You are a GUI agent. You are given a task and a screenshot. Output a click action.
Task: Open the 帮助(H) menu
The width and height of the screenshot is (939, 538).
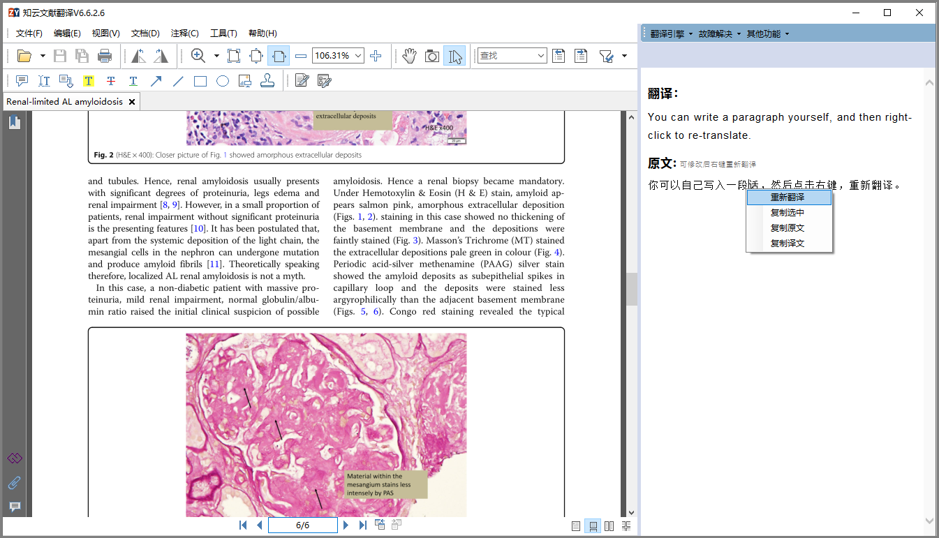(x=263, y=33)
